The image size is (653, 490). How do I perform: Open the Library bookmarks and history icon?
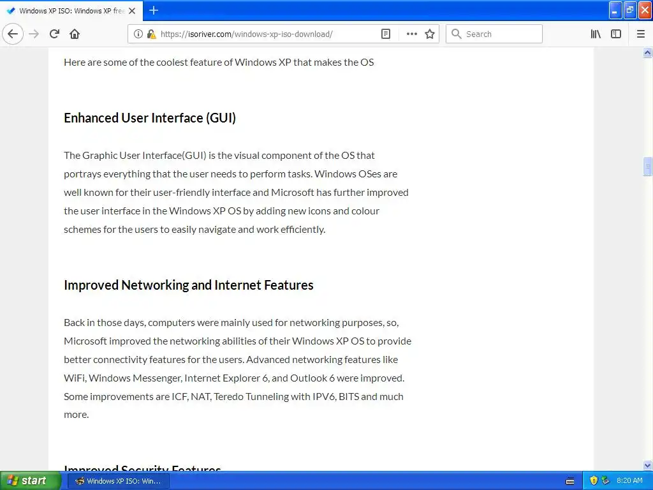pos(596,34)
